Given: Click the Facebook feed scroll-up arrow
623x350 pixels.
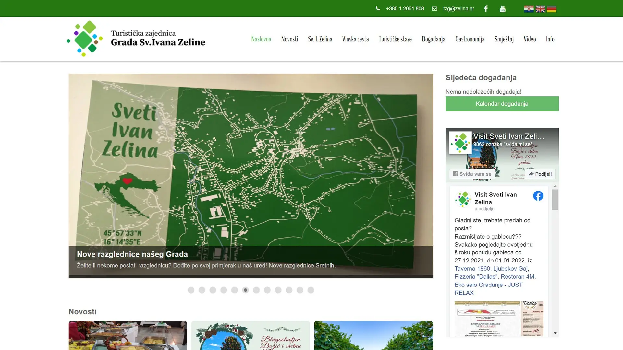Looking at the screenshot, I should (555, 186).
